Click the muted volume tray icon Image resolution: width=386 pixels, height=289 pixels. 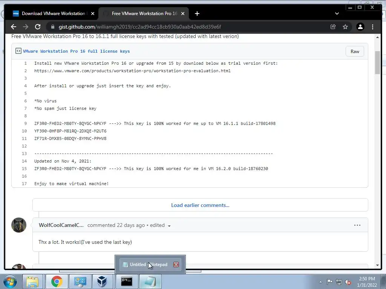(x=348, y=282)
